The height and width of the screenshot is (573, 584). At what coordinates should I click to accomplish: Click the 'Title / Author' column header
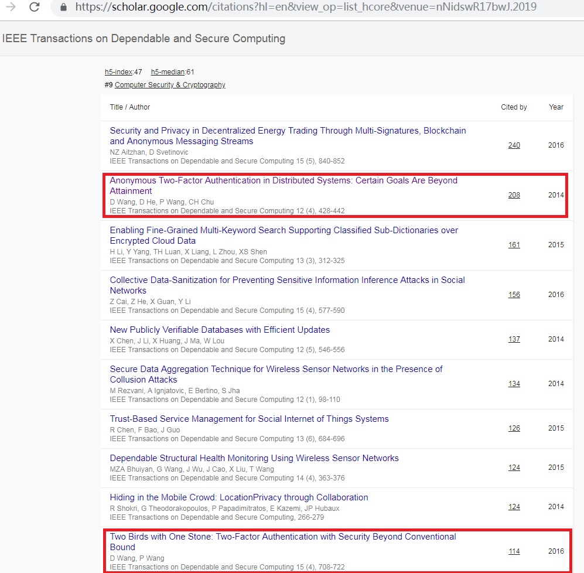(129, 107)
